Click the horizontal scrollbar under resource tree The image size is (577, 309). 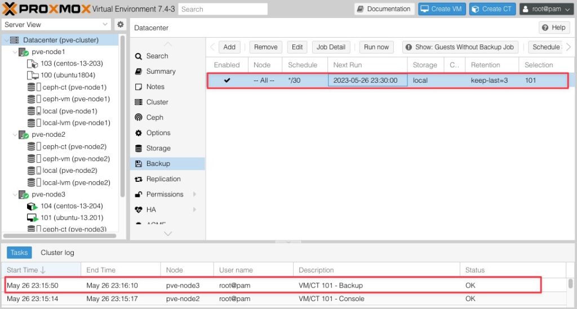(x=60, y=236)
